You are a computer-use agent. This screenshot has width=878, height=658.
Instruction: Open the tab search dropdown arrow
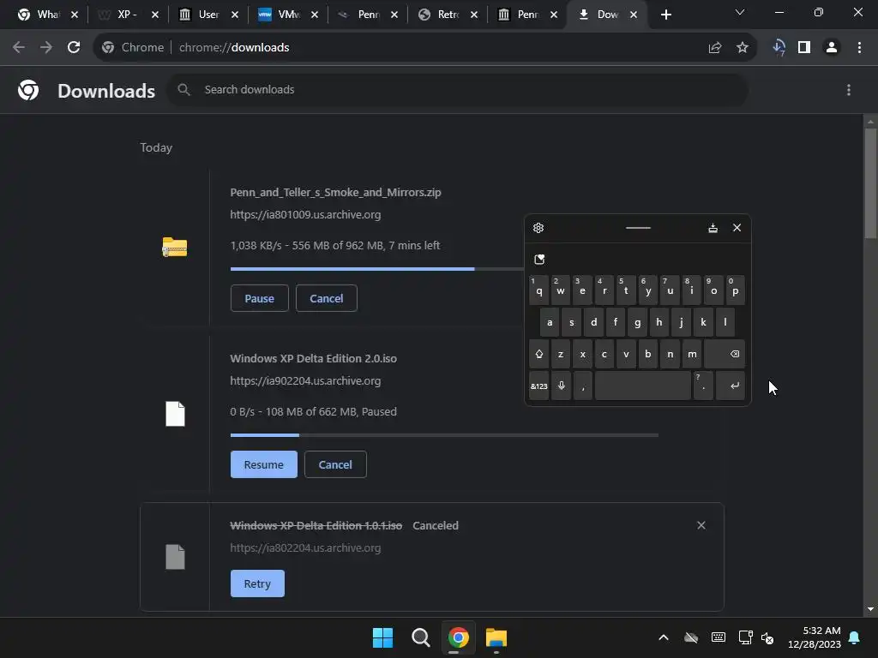tap(740, 12)
